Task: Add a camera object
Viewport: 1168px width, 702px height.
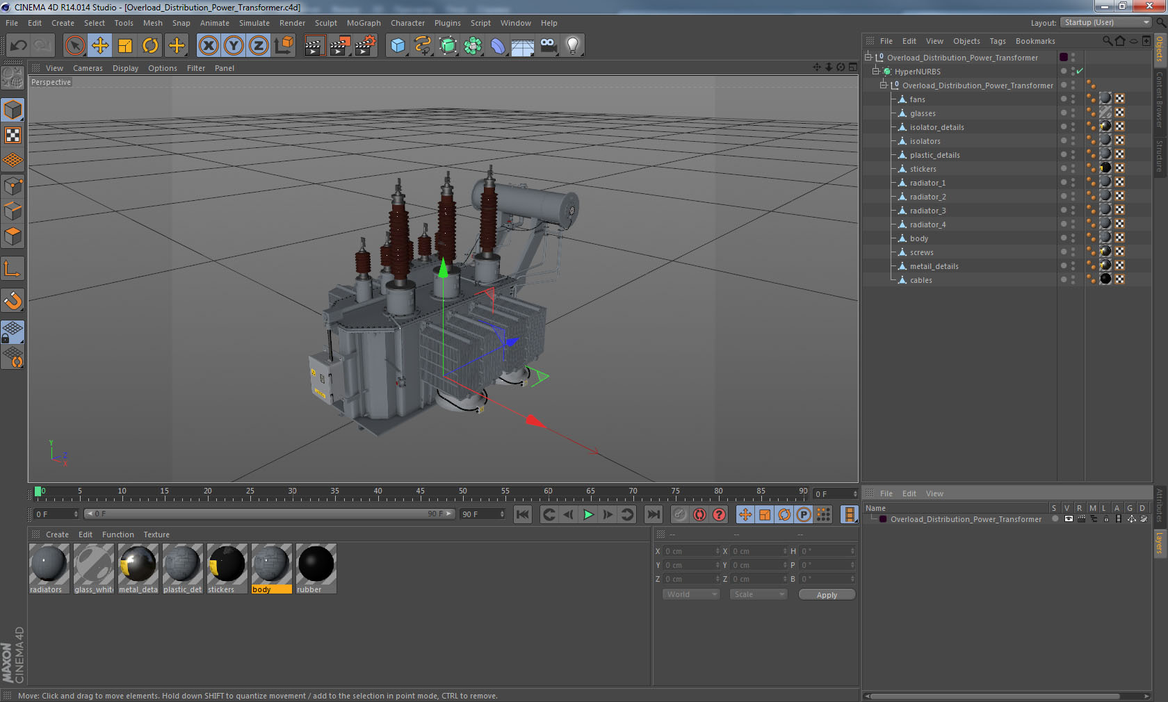Action: coord(548,46)
